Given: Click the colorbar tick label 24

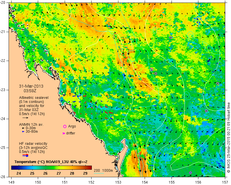Looking at the screenshot, I should coord(19,173).
